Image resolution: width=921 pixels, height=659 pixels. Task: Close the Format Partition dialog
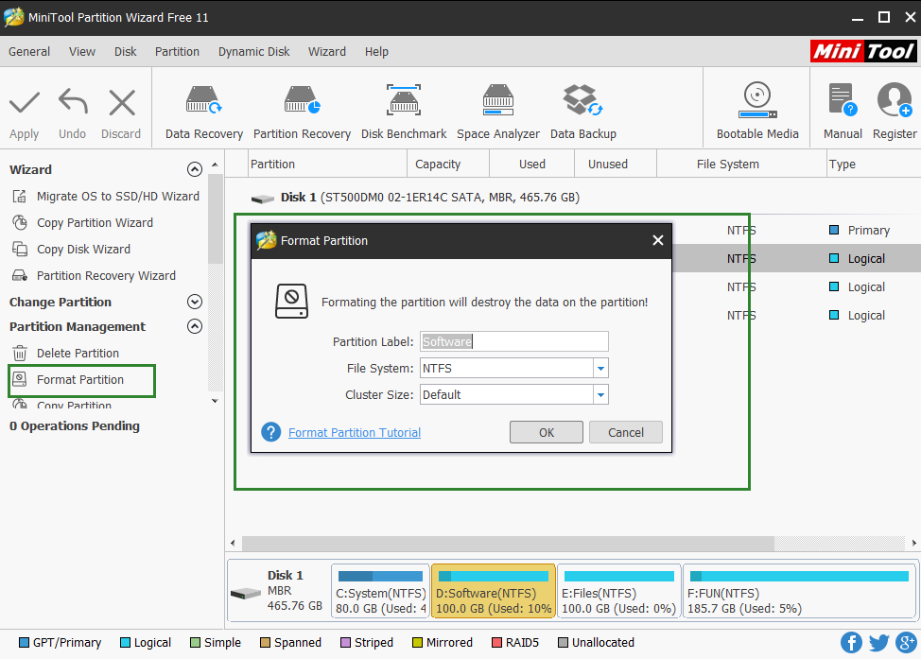658,240
